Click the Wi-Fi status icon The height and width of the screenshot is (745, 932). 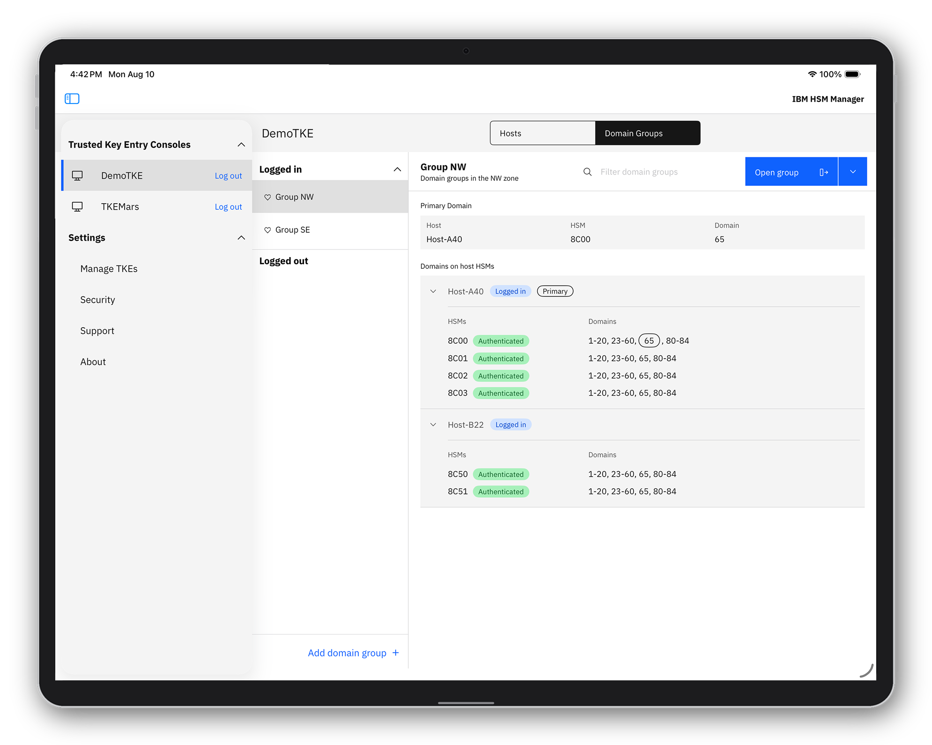pyautogui.click(x=812, y=74)
